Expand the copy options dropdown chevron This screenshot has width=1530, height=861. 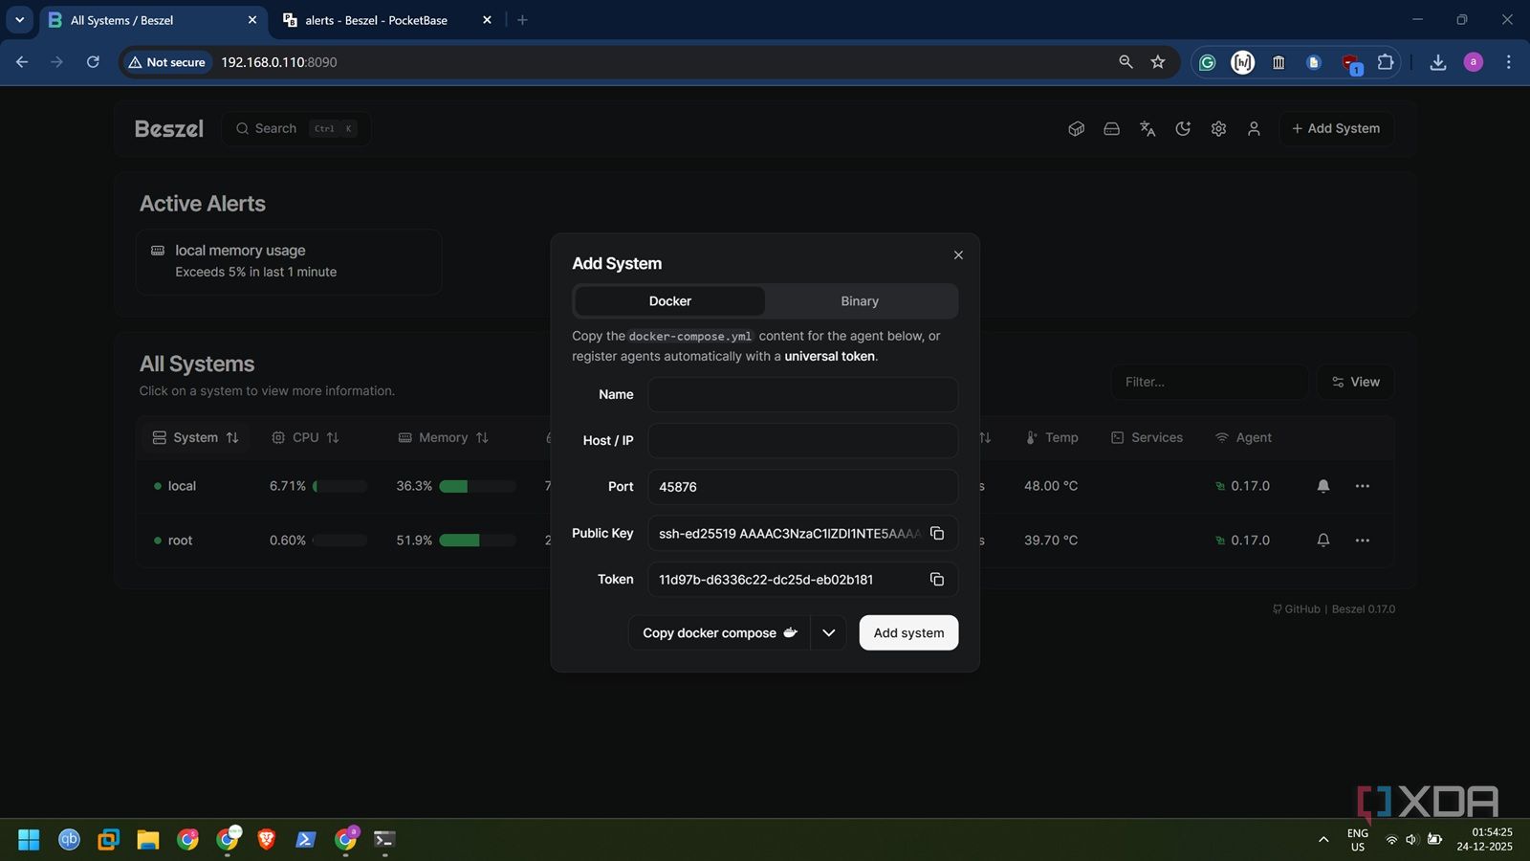[x=828, y=632]
